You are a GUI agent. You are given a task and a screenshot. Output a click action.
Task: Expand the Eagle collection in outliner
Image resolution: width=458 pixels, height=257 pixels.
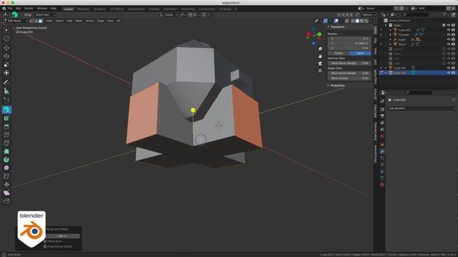[386, 25]
